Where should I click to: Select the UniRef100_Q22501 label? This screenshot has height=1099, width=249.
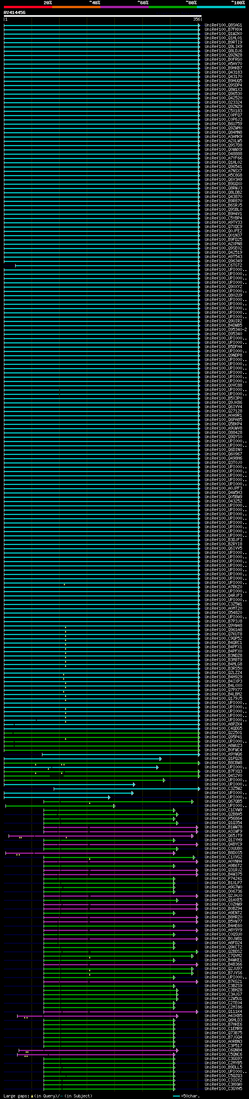pyautogui.click(x=223, y=733)
